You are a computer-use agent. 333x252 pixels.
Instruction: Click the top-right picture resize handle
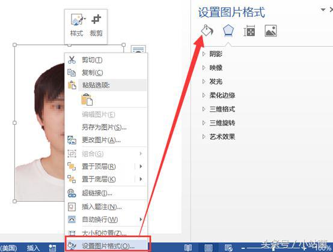click(x=124, y=45)
